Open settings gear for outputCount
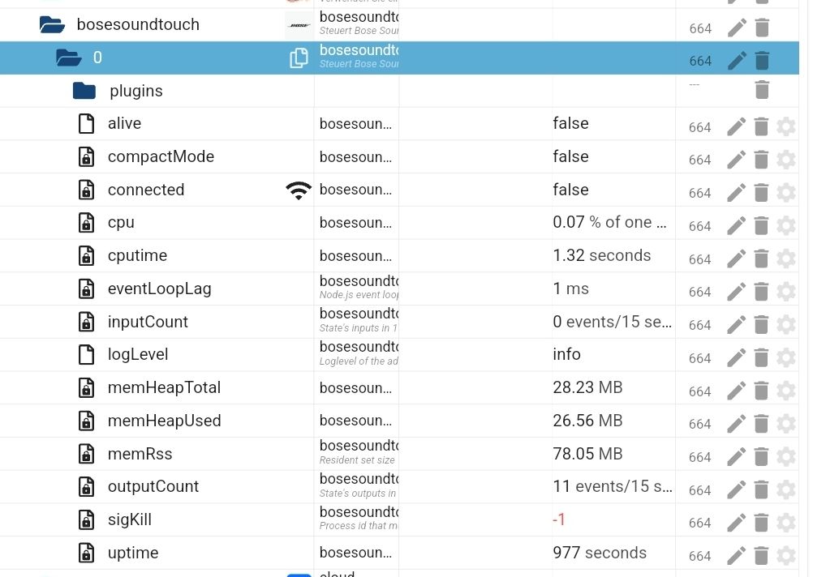813x577 pixels. pyautogui.click(x=786, y=490)
